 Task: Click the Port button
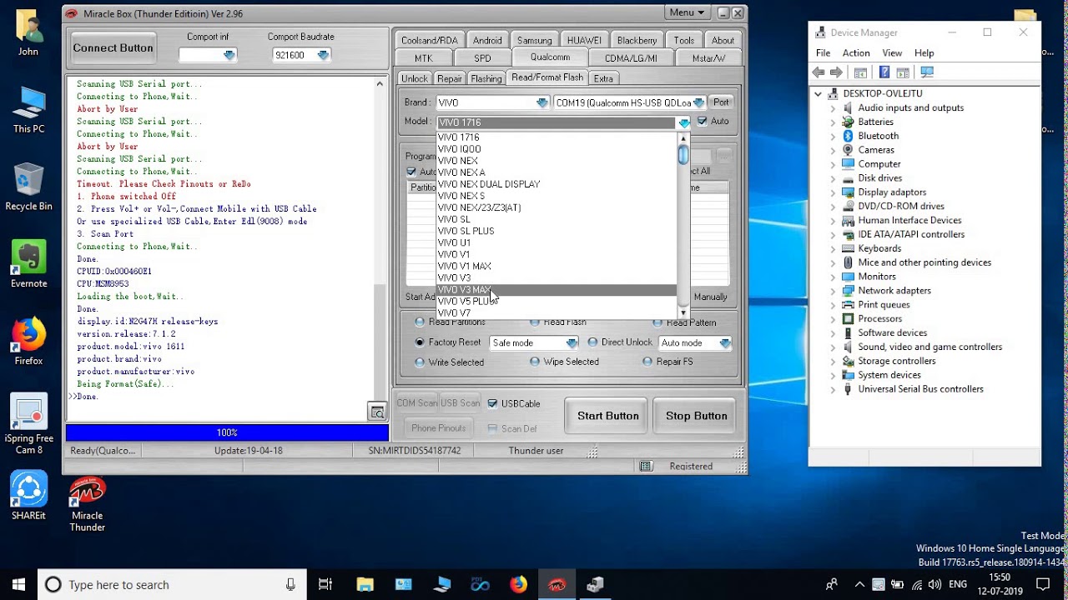point(721,102)
